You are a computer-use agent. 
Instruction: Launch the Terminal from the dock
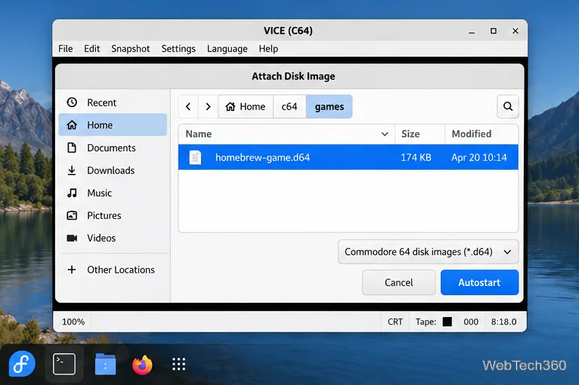coord(64,364)
